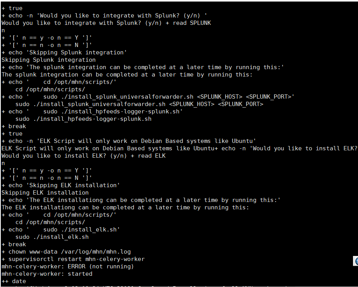Click 'read ELK' text in prompt line
Image resolution: width=358 pixels, height=287 pixels.
152,156
